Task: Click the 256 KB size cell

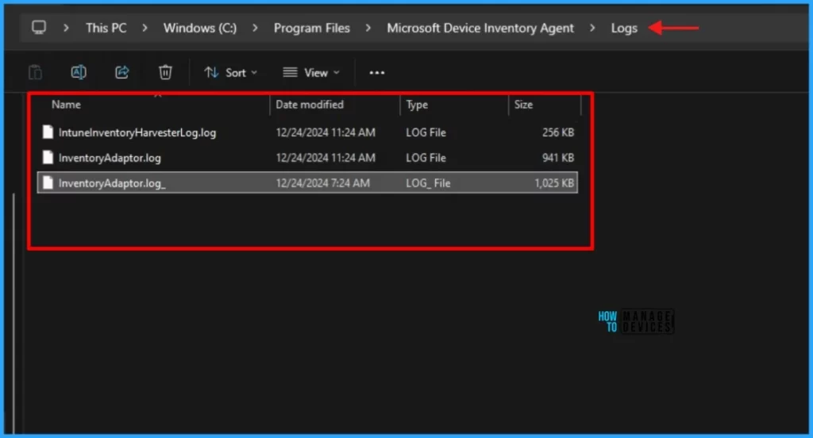Action: point(558,133)
